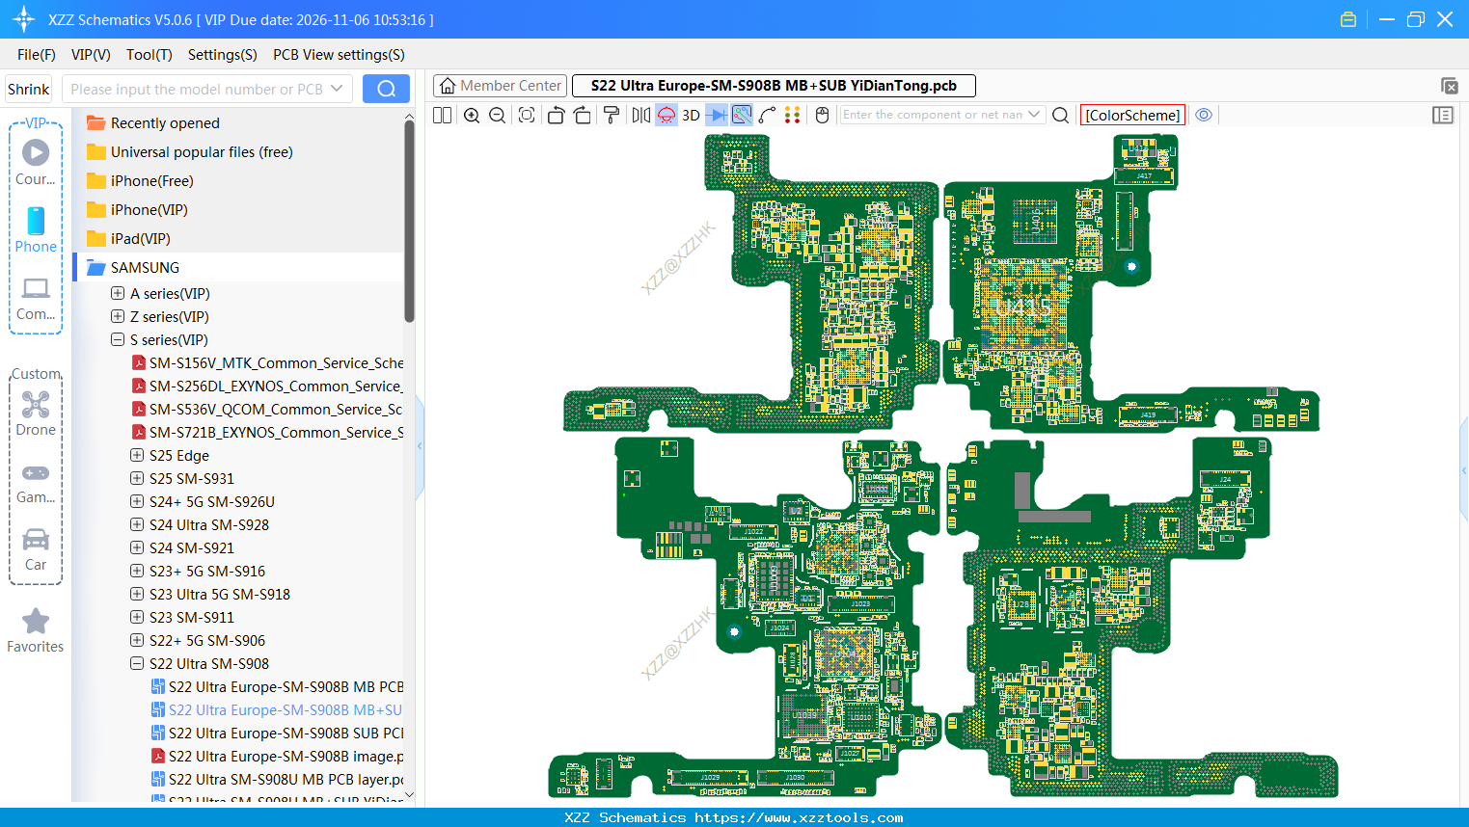Collapse the file panel with the splitter arrow

pyautogui.click(x=420, y=445)
